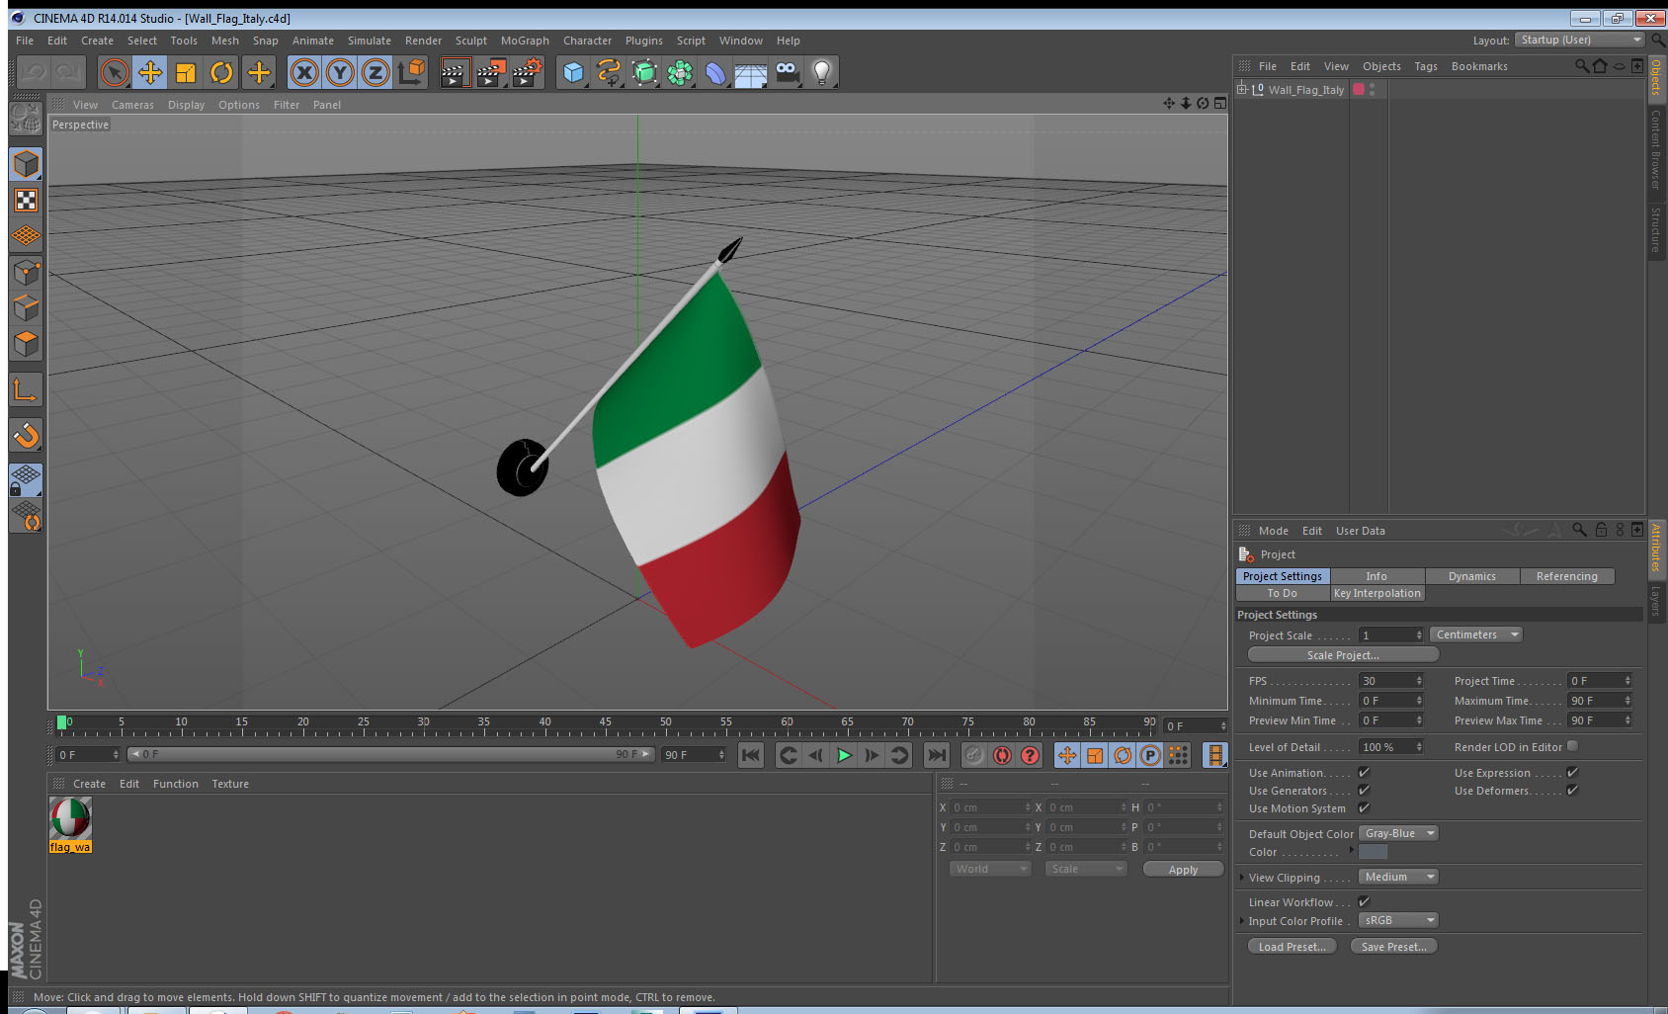Open the Simulate menu
The height and width of the screenshot is (1014, 1668).
[x=370, y=41]
